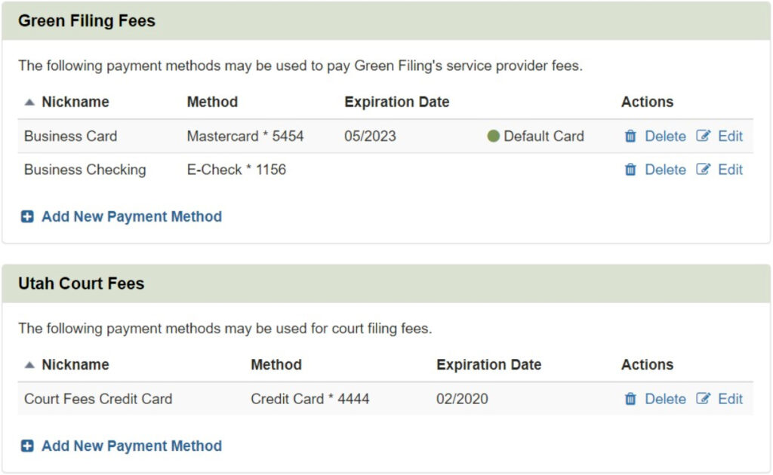The image size is (773, 475).
Task: Click Delete link for Business Card
Action: (665, 136)
